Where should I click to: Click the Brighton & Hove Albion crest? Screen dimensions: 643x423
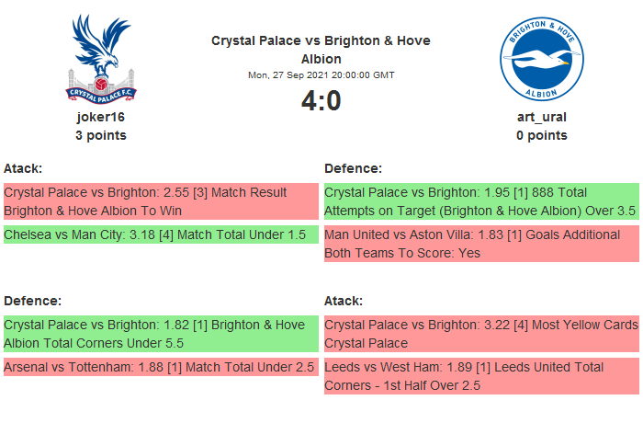click(541, 59)
